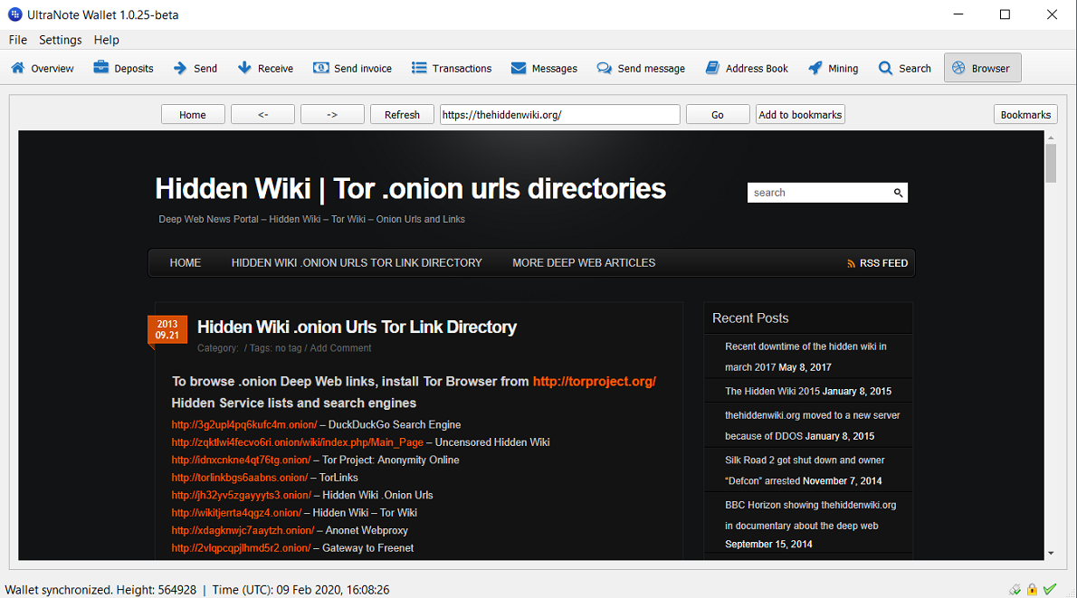Open recent post 'Recent downtime of the hidden wiki'
This screenshot has height=598, width=1077.
pos(805,356)
